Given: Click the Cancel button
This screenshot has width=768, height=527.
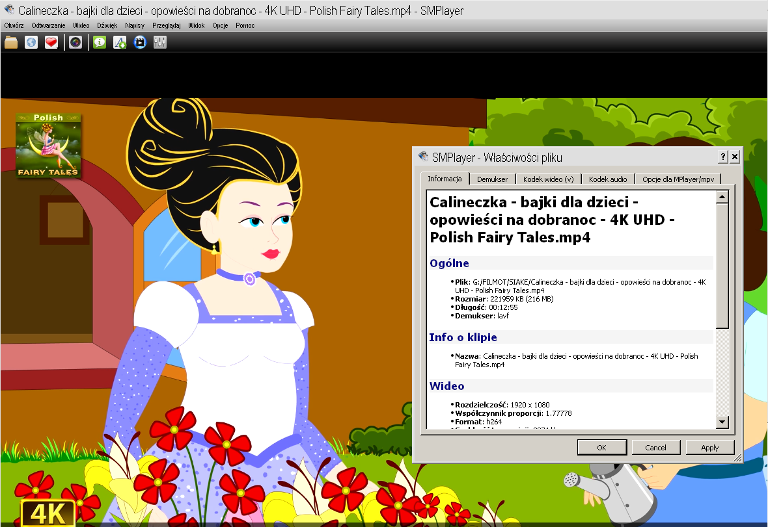Looking at the screenshot, I should click(x=656, y=447).
